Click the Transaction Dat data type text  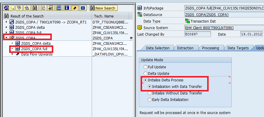point(203,21)
